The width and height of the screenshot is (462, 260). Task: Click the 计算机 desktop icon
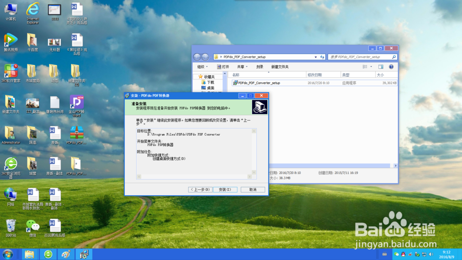click(x=11, y=12)
